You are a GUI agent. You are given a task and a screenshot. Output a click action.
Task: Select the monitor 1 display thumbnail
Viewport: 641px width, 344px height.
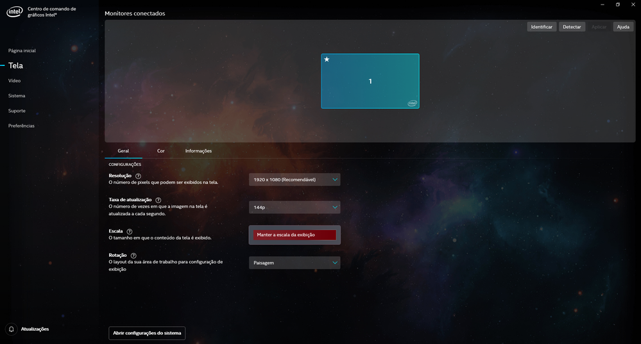pos(370,81)
